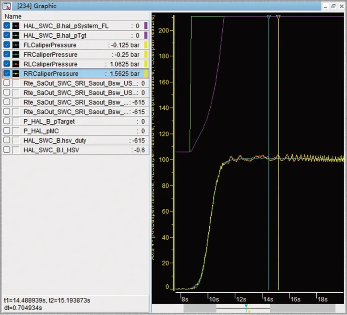The width and height of the screenshot is (347, 315).
Task: Uncheck RRCaliperPressure checkbox
Action: click(x=7, y=73)
